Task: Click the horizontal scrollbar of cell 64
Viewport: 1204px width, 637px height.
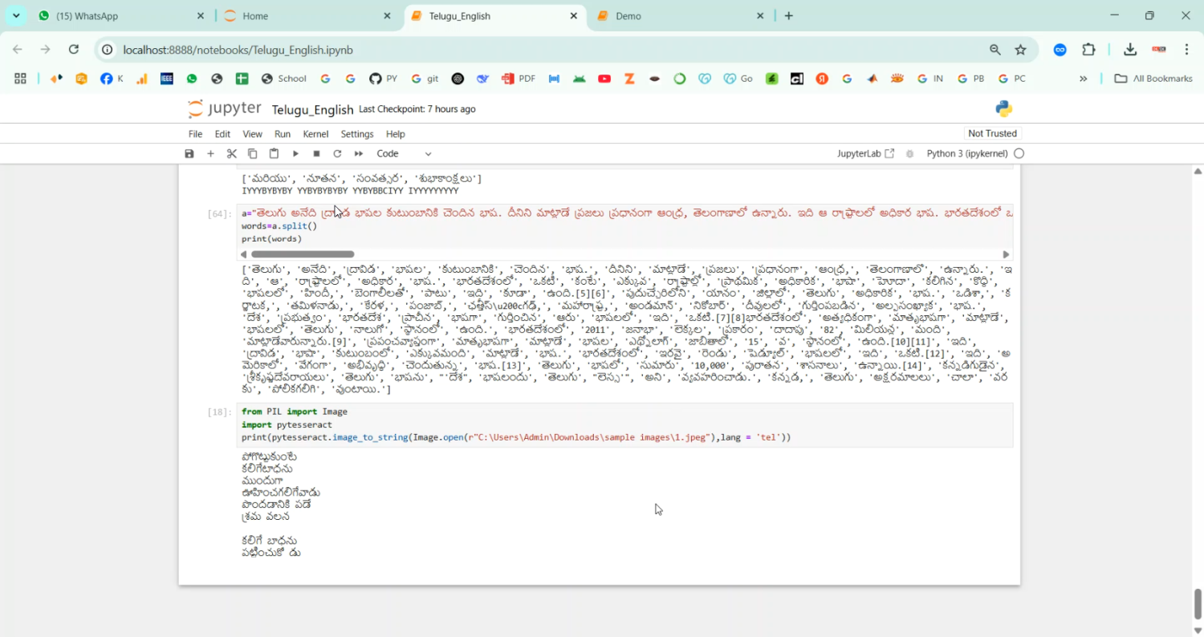Action: click(303, 254)
